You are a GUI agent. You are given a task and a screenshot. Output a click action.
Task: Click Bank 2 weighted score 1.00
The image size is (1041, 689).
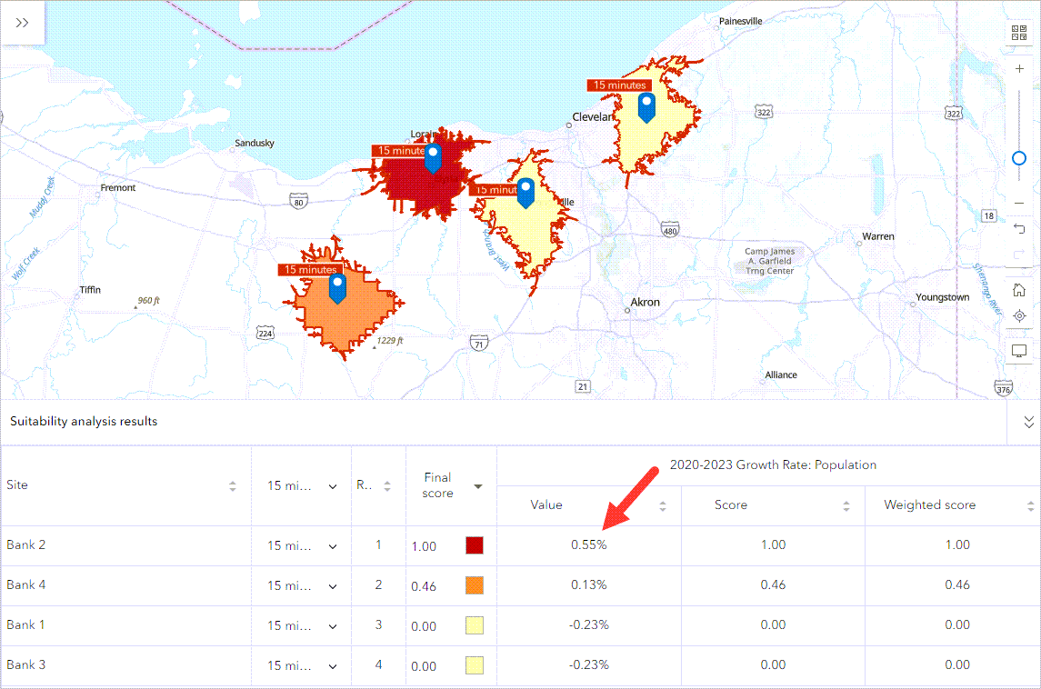click(957, 545)
